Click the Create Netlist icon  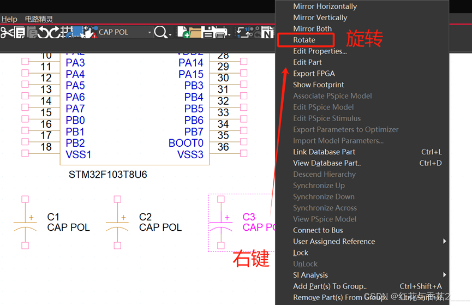pos(267,32)
